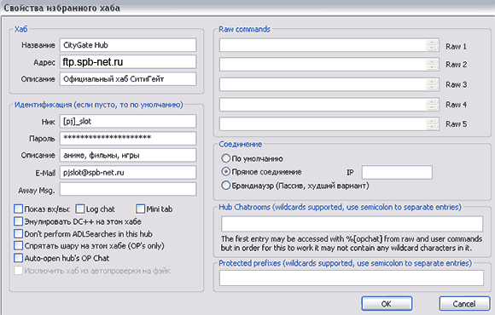Check Эмулировать DC++ на этом хабе
The width and height of the screenshot is (495, 315).
coord(19,221)
